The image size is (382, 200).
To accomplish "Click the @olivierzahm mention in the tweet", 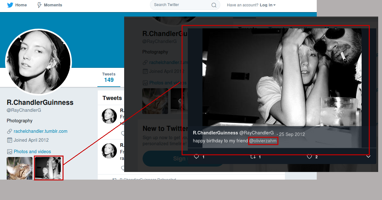I will point(263,141).
